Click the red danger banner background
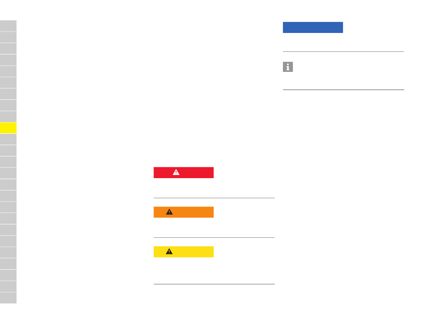The image size is (435, 321). (184, 173)
